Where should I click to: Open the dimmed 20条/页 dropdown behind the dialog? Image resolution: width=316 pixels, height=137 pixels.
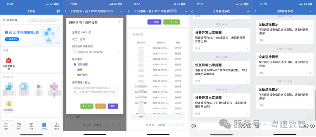[101, 125]
